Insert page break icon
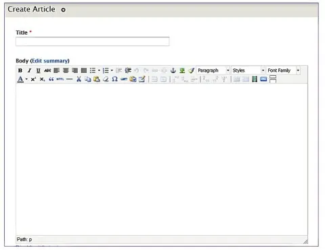Image resolution: width=325 pixels, height=250 pixels. 273,79
